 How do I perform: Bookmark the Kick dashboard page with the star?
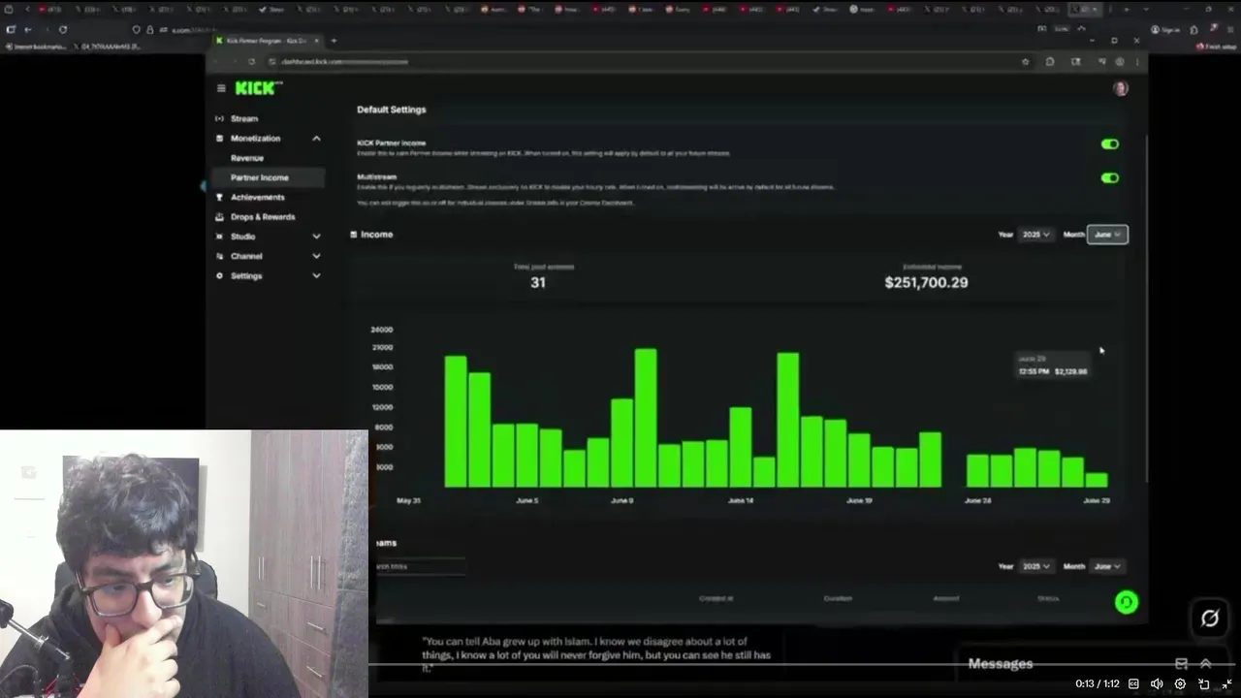click(1025, 62)
